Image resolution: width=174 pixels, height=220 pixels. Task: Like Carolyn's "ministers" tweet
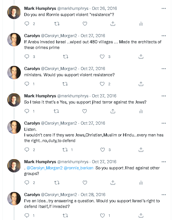point(102,84)
